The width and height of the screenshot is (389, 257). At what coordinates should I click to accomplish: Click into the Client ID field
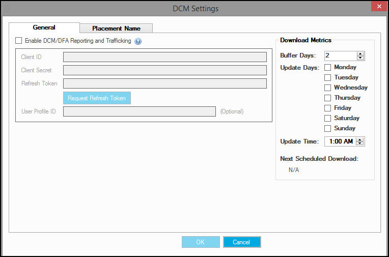(x=165, y=57)
